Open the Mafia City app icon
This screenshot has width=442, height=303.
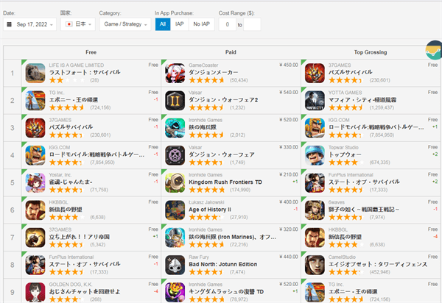pos(315,101)
